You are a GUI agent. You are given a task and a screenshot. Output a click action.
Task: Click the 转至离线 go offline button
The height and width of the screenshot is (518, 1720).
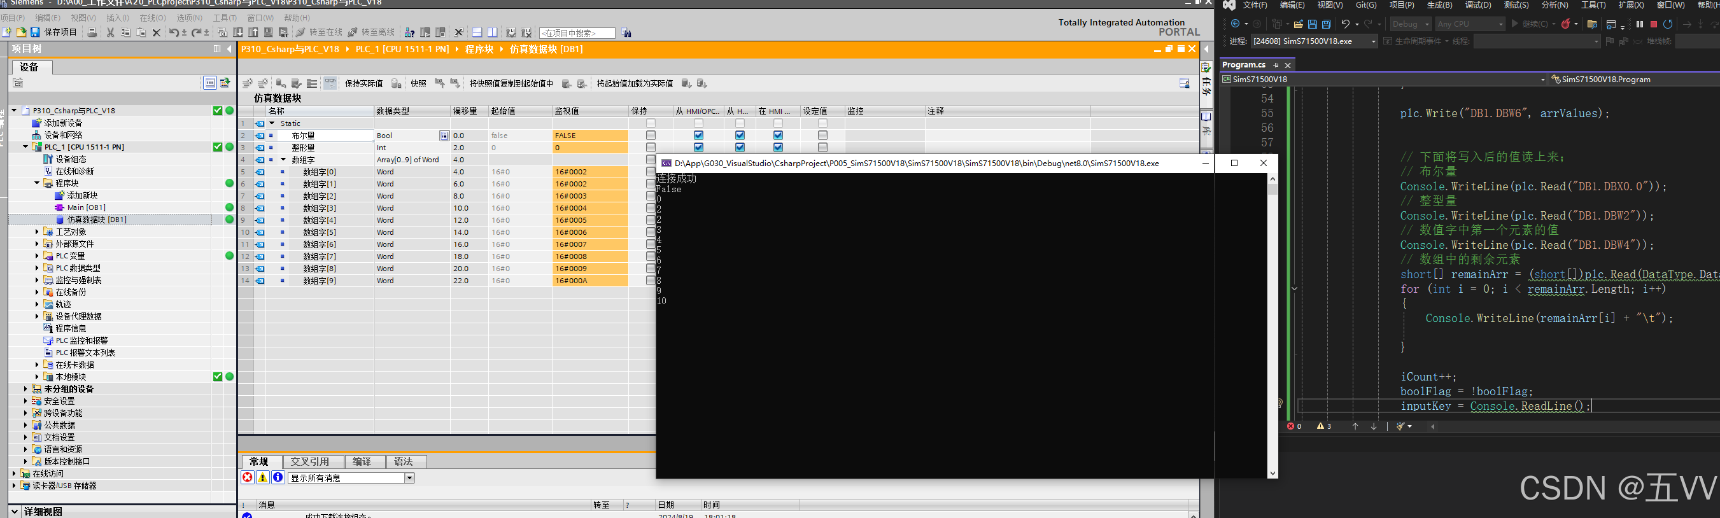pyautogui.click(x=370, y=32)
